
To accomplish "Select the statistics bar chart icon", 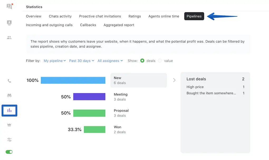I will point(9,110).
